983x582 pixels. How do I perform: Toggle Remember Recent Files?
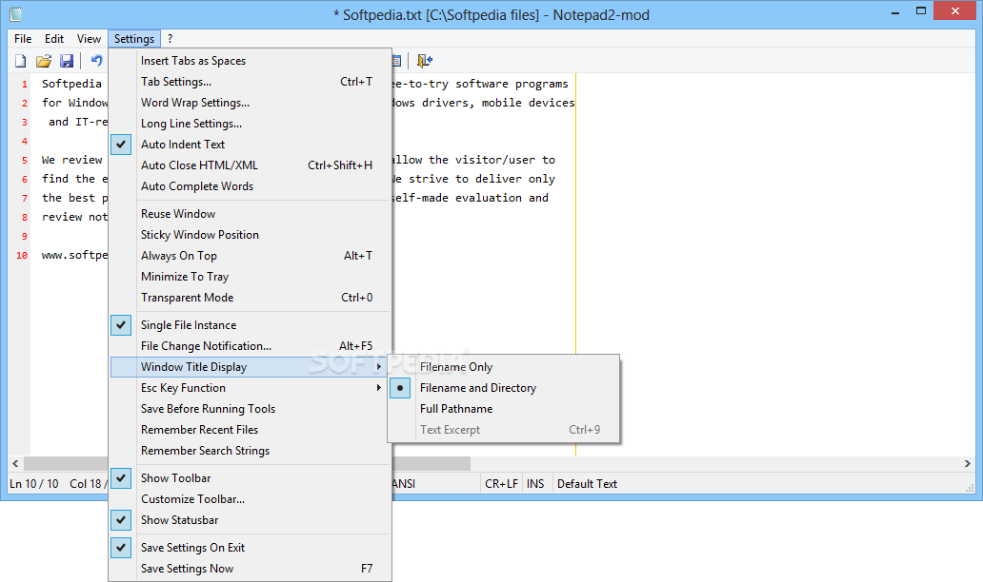251,430
